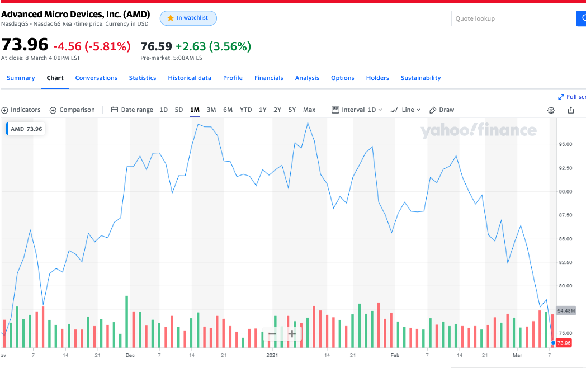This screenshot has height=368, width=586.
Task: Switch to the Summary tab
Action: pyautogui.click(x=21, y=78)
